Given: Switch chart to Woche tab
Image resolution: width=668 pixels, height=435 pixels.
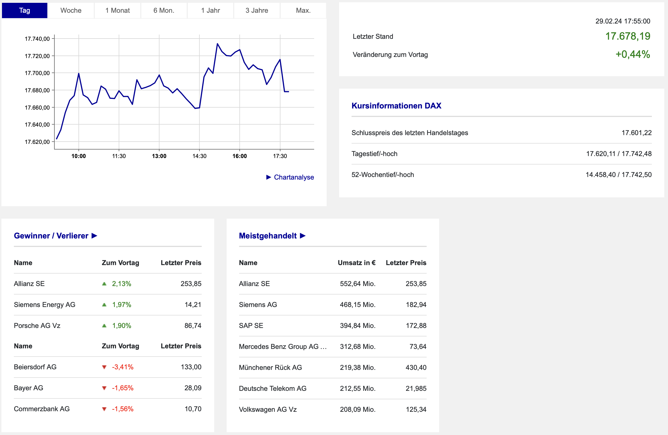Looking at the screenshot, I should point(71,10).
